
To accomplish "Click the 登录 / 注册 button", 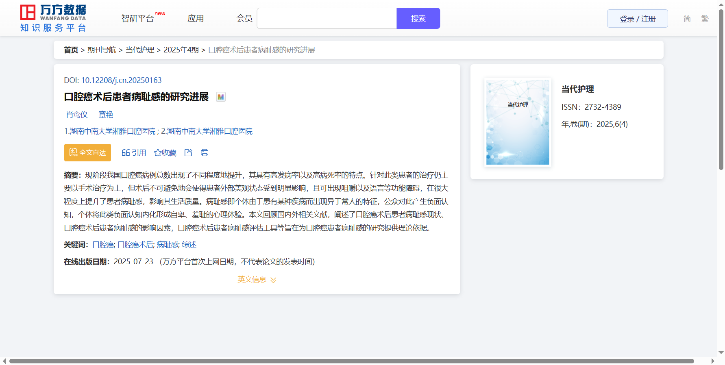I will pyautogui.click(x=637, y=19).
